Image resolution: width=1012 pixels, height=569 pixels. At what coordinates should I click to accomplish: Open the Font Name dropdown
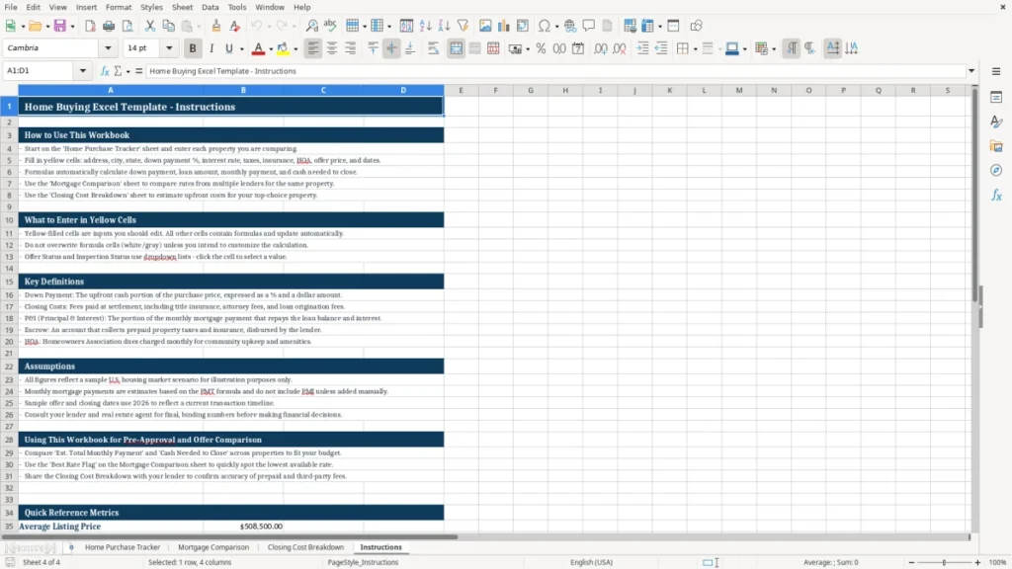pos(108,47)
